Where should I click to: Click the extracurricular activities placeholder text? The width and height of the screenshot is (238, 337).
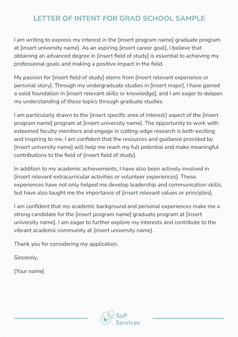click(96, 177)
